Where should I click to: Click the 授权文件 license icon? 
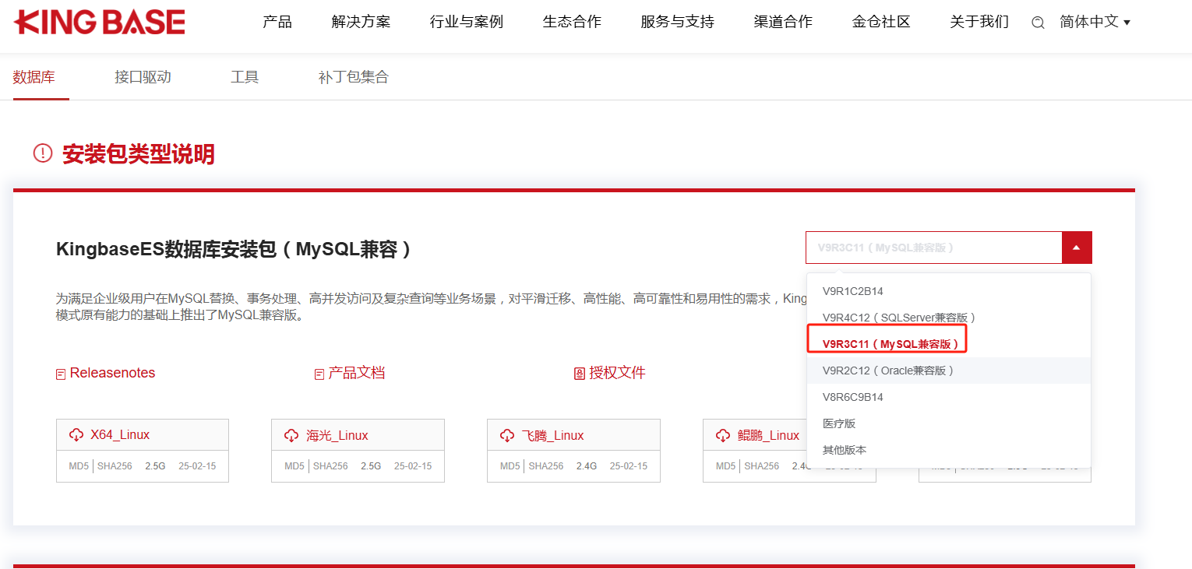tap(579, 374)
